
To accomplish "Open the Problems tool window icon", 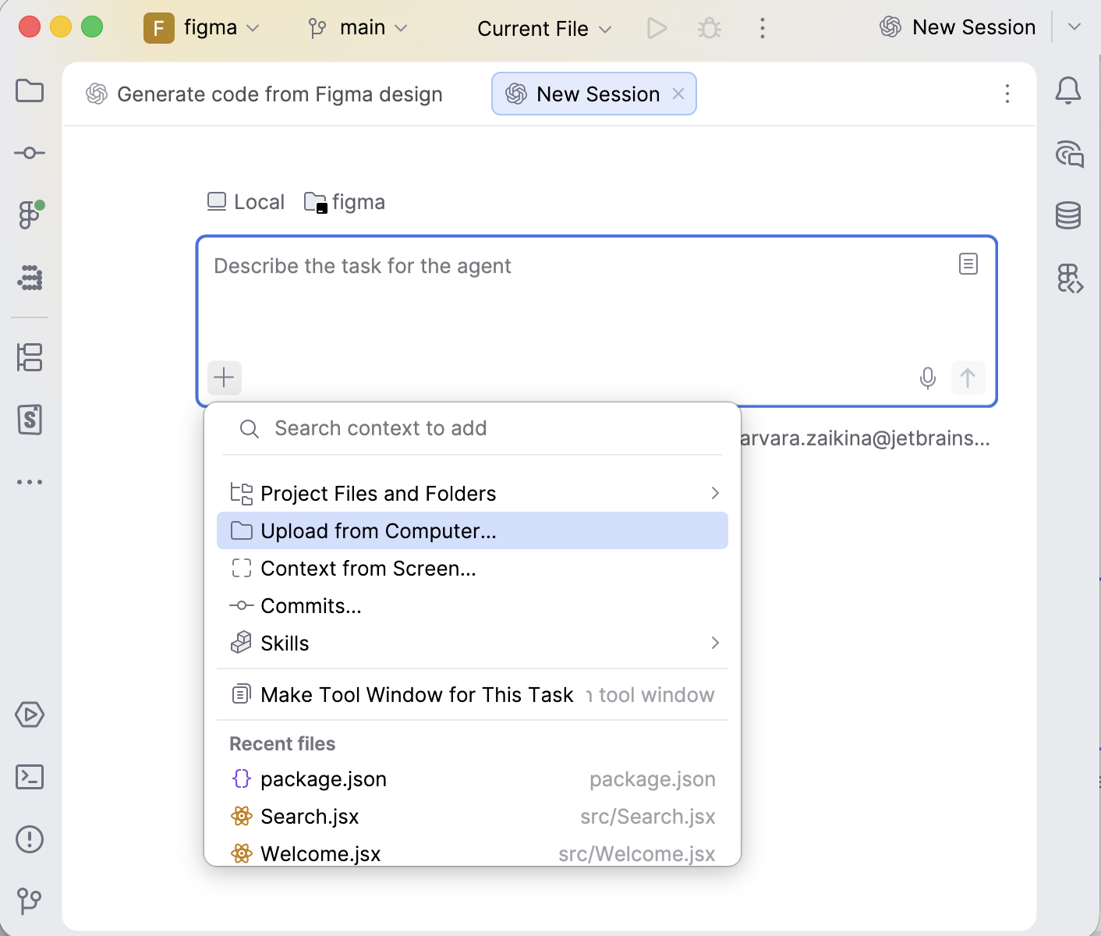I will tap(30, 839).
